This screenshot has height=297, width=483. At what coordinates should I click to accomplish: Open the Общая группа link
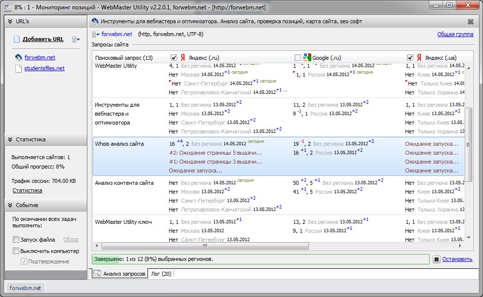tap(454, 35)
